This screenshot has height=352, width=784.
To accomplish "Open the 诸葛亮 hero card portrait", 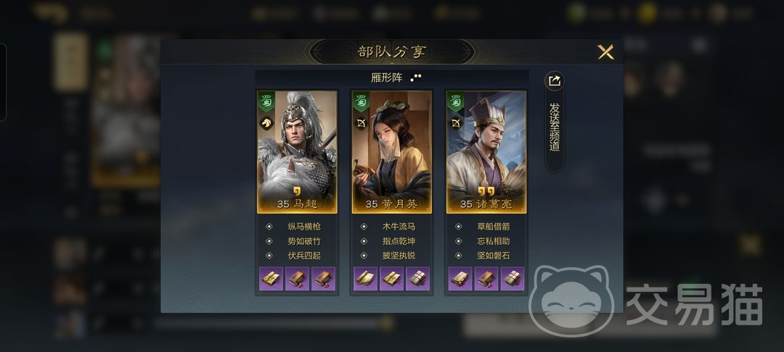I will (486, 151).
